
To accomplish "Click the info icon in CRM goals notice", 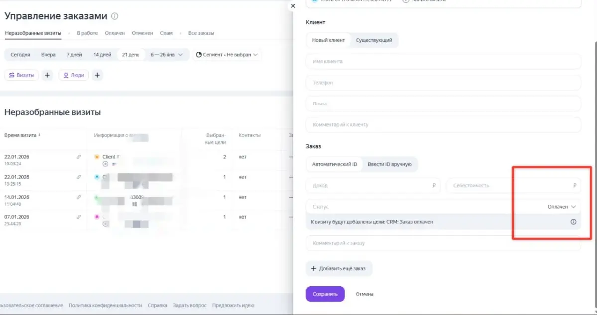I will click(x=573, y=222).
